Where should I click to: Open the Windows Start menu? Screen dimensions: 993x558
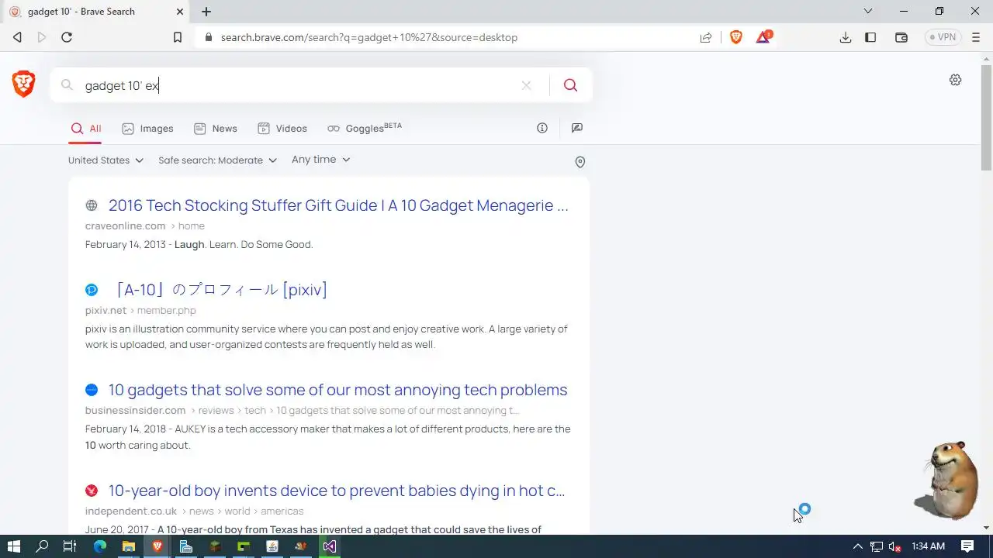pyautogui.click(x=13, y=546)
